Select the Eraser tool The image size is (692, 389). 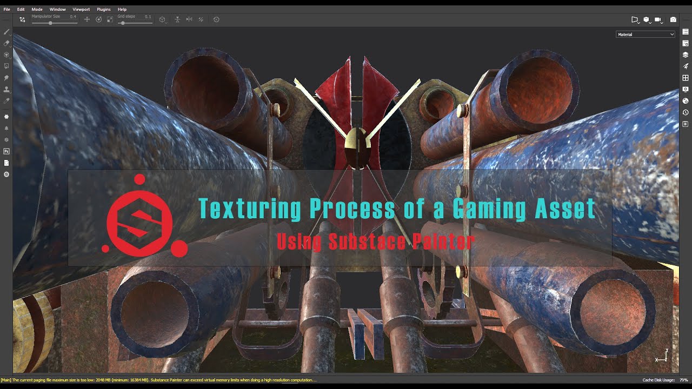[6, 43]
